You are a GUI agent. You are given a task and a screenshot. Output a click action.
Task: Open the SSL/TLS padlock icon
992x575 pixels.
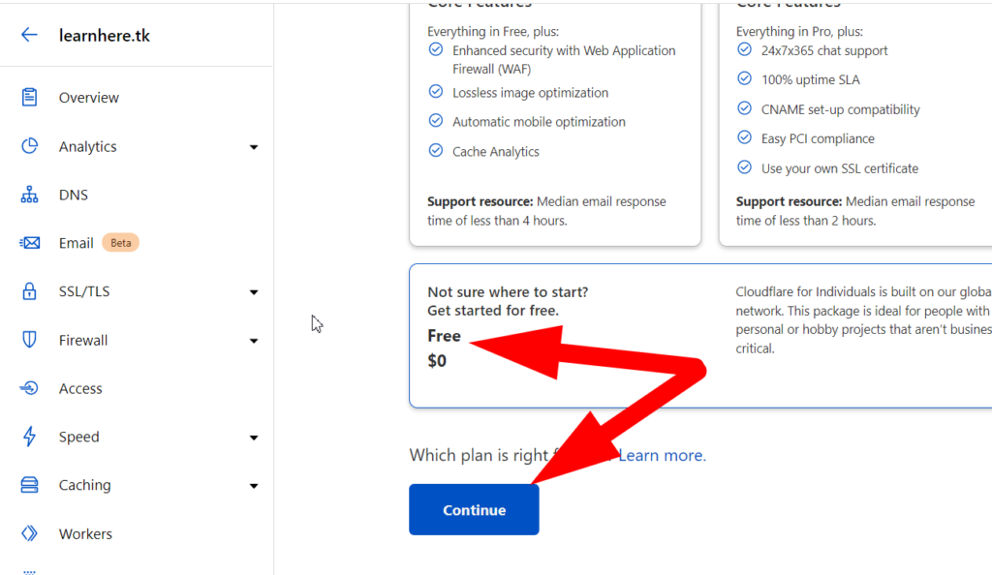(x=29, y=291)
